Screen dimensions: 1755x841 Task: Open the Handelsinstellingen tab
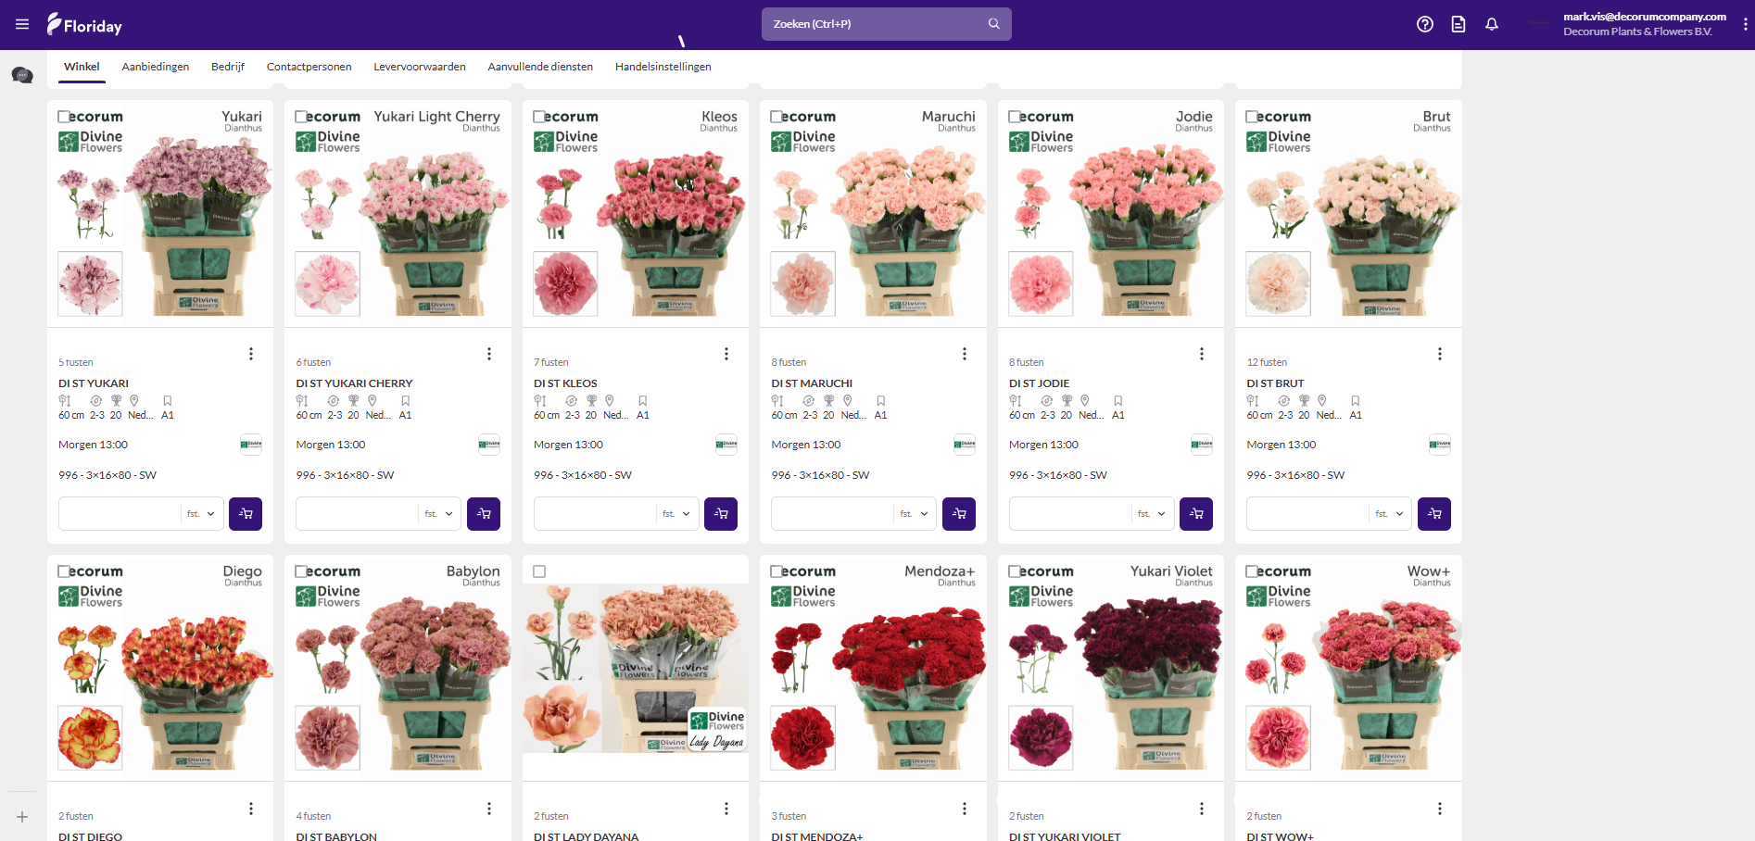tap(663, 67)
